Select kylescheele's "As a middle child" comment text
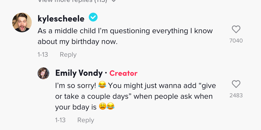The width and height of the screenshot is (261, 130). click(125, 36)
